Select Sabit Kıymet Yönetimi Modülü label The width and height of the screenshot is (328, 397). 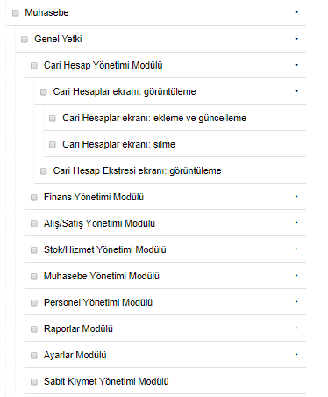point(106,381)
